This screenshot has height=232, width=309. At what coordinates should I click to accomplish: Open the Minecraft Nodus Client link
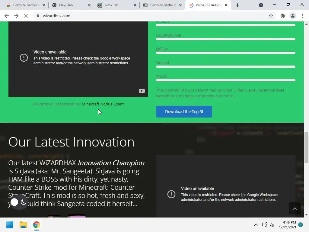(103, 104)
